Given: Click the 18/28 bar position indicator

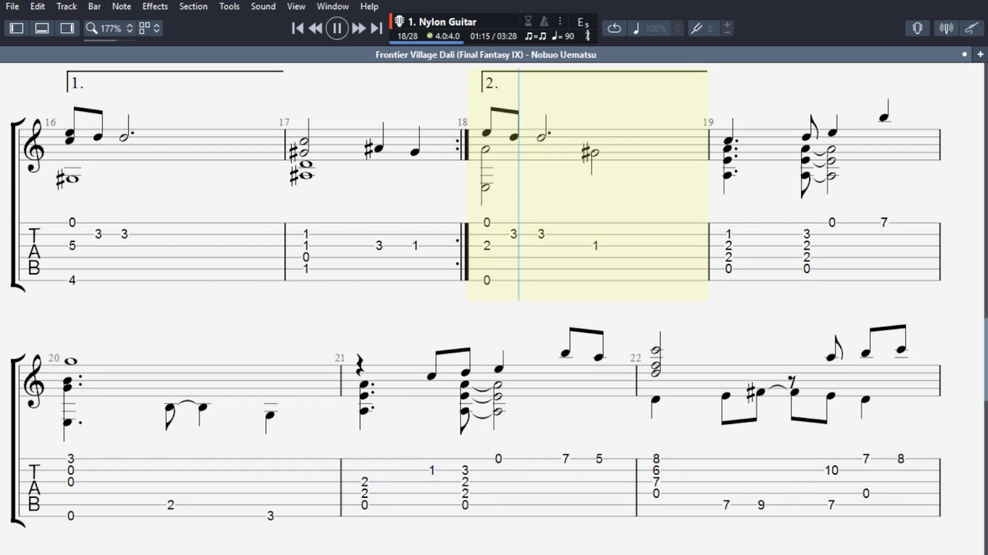Looking at the screenshot, I should click(x=407, y=36).
